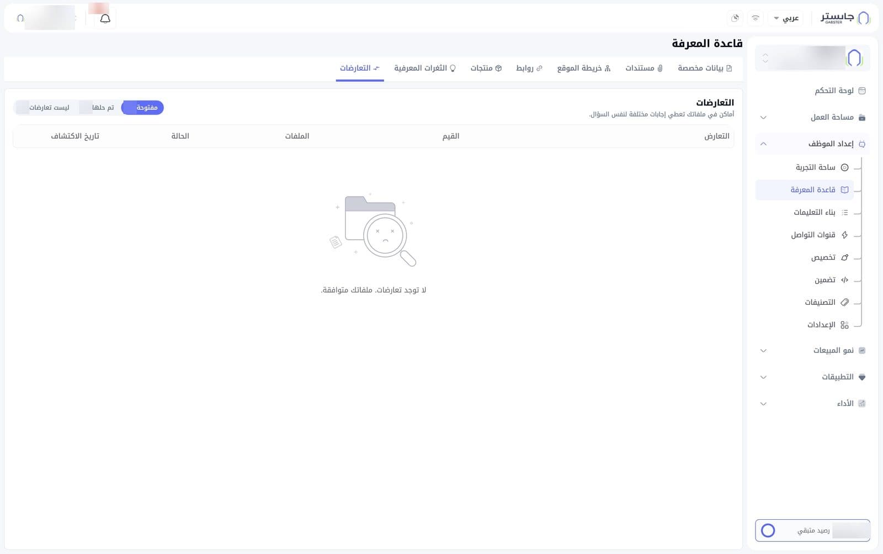This screenshot has height=554, width=883.
Task: Click the الإعدادات settings icon
Action: pyautogui.click(x=844, y=325)
